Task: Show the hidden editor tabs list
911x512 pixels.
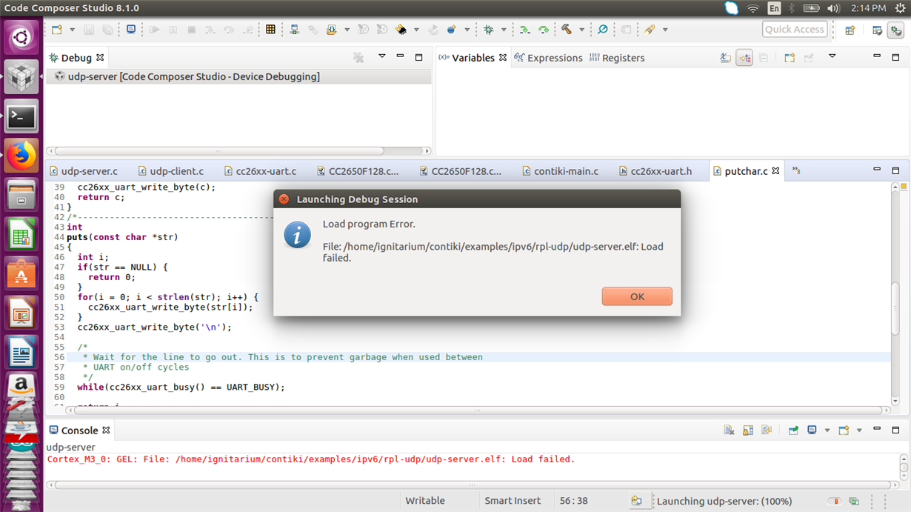Action: click(x=796, y=170)
